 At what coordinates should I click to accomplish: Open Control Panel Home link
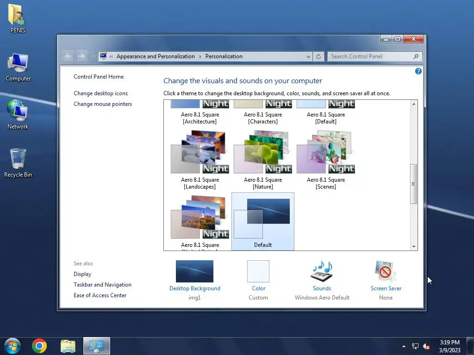tap(99, 77)
